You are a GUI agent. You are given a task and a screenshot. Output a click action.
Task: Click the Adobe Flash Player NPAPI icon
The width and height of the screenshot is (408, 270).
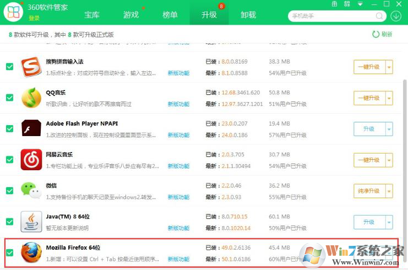pyautogui.click(x=31, y=129)
